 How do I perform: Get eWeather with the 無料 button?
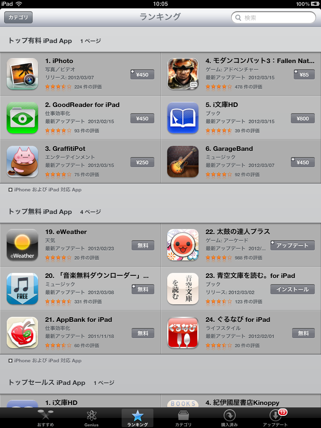coord(143,245)
